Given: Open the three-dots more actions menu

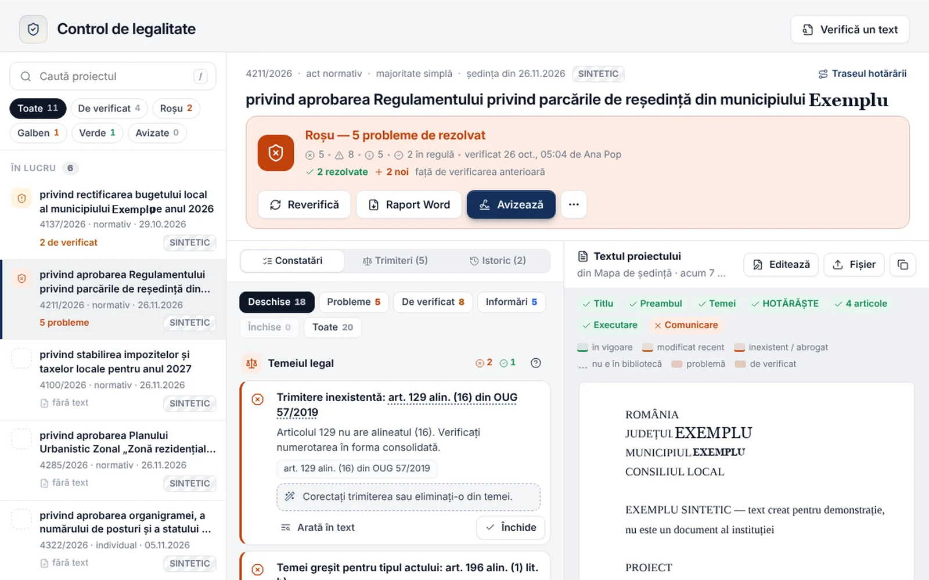Looking at the screenshot, I should click(x=574, y=204).
